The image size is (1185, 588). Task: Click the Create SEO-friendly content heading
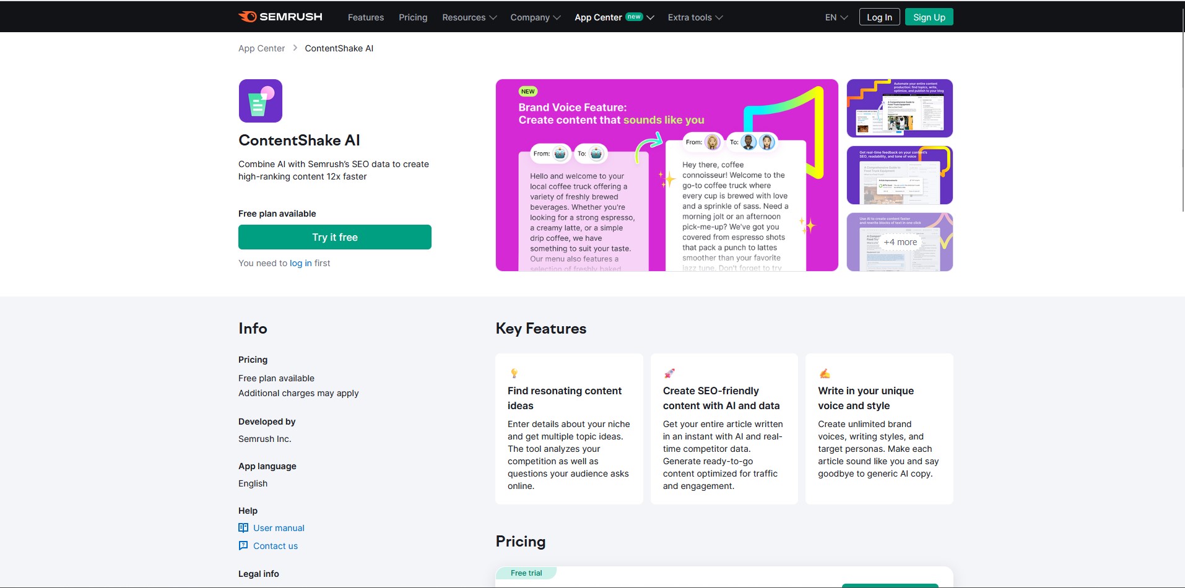pyautogui.click(x=721, y=398)
